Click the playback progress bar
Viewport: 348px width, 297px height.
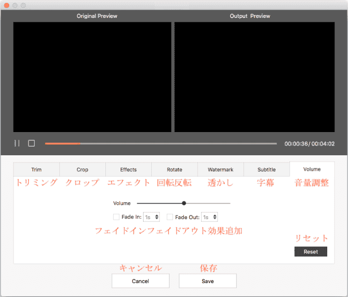[160, 144]
